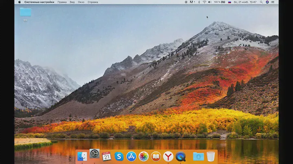Open the Trash in the dock

point(210,156)
